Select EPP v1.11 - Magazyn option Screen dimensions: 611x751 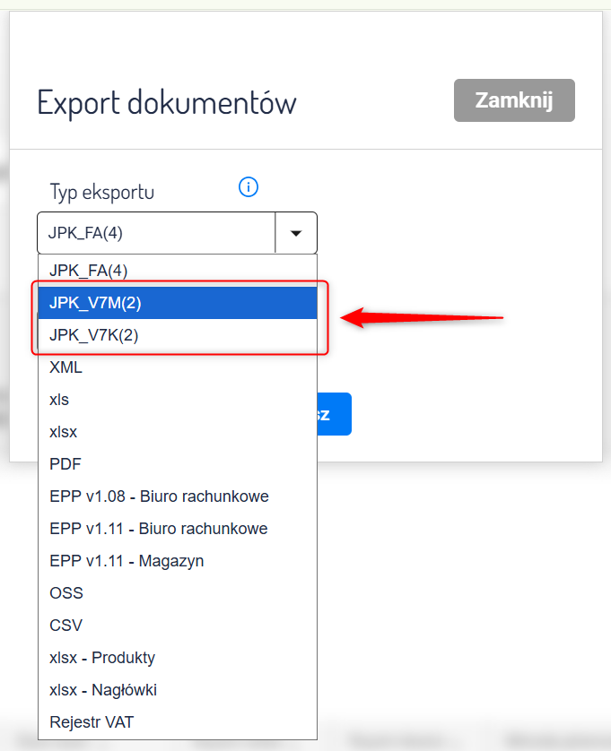(x=177, y=561)
